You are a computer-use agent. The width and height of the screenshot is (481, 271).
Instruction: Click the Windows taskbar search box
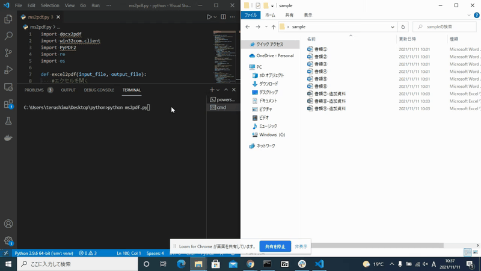pos(78,264)
